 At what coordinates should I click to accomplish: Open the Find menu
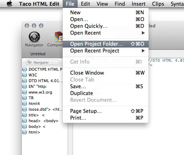click(120, 4)
